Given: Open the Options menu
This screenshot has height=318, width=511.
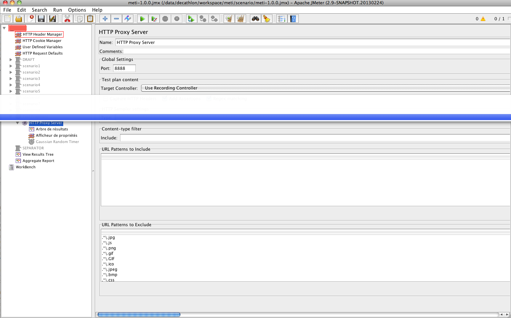Looking at the screenshot, I should (77, 10).
